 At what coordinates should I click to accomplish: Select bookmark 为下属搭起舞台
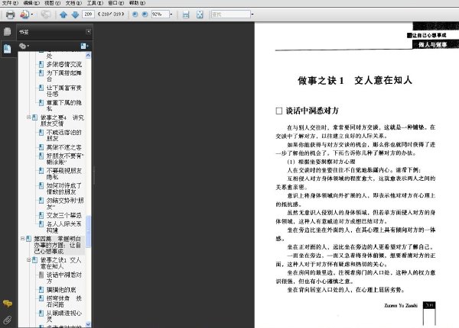(64, 76)
